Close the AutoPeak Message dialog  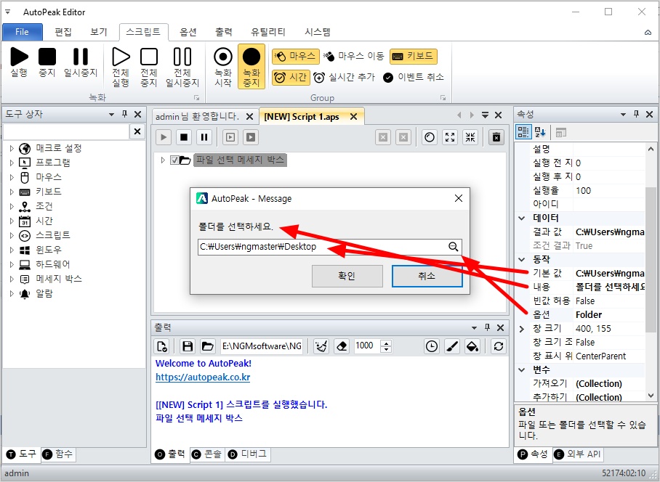click(x=459, y=198)
